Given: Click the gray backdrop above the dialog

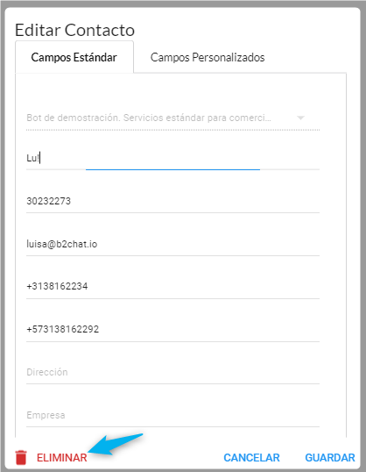Looking at the screenshot, I should (x=183, y=4).
